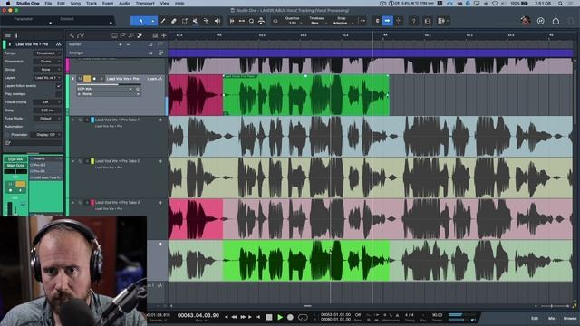Viewport: 580px width, 326px height.
Task: Open Tune Mode Default dropdown
Action: point(47,119)
